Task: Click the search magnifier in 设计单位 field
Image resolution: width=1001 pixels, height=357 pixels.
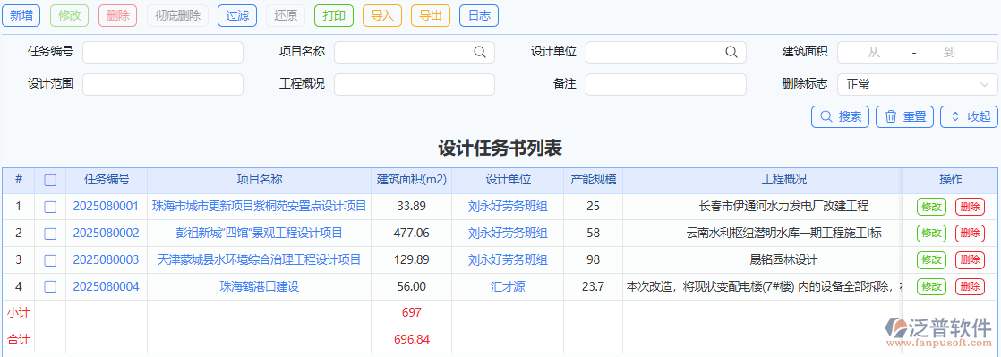Action: click(731, 52)
